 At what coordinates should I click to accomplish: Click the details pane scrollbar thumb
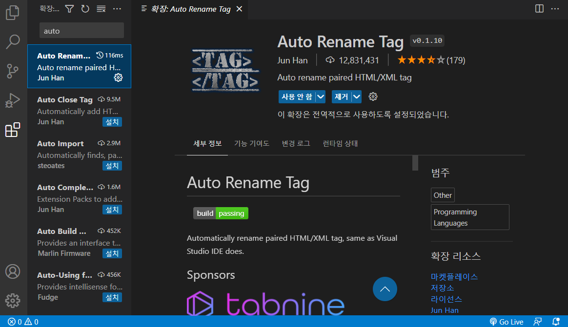click(415, 163)
